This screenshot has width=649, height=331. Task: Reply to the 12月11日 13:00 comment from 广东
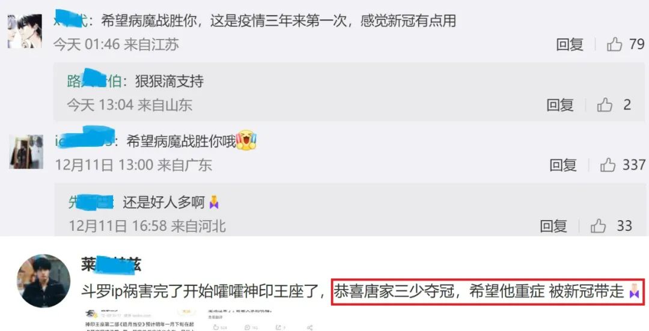563,165
